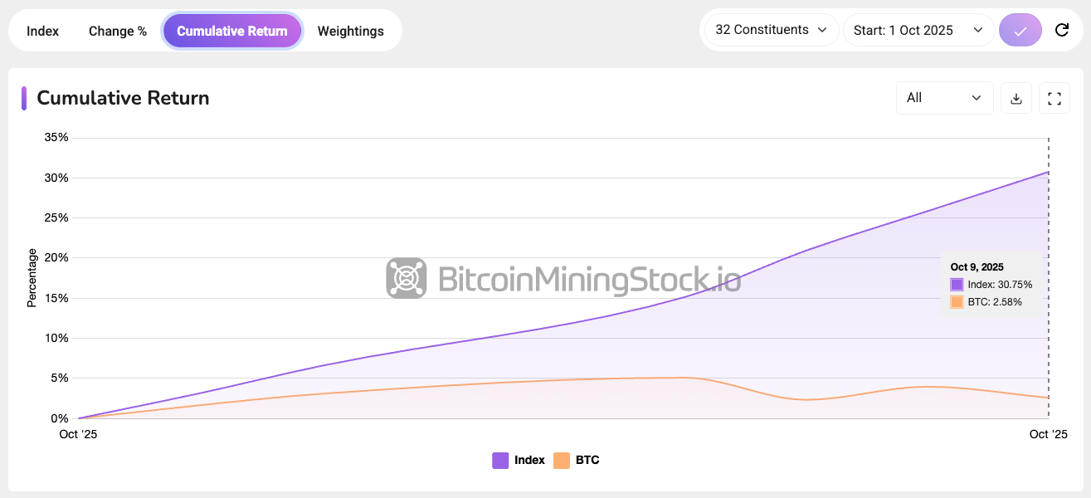Expand chart to fullscreen view
The image size is (1091, 498).
coord(1054,98)
